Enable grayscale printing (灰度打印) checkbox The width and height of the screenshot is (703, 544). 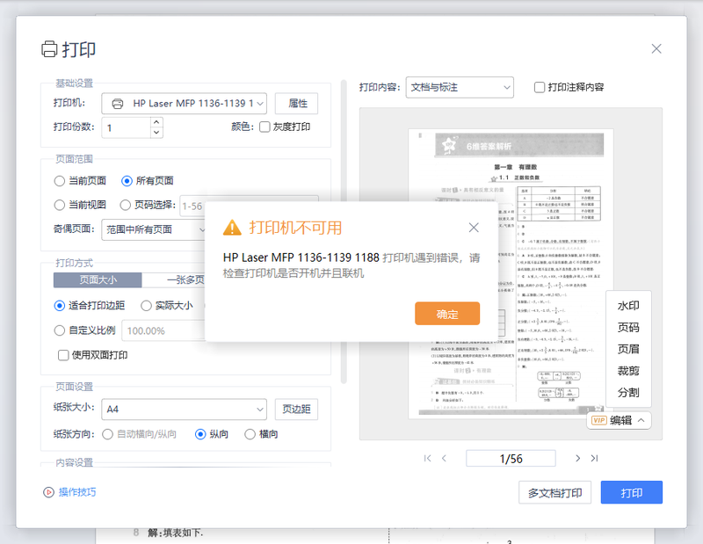265,127
